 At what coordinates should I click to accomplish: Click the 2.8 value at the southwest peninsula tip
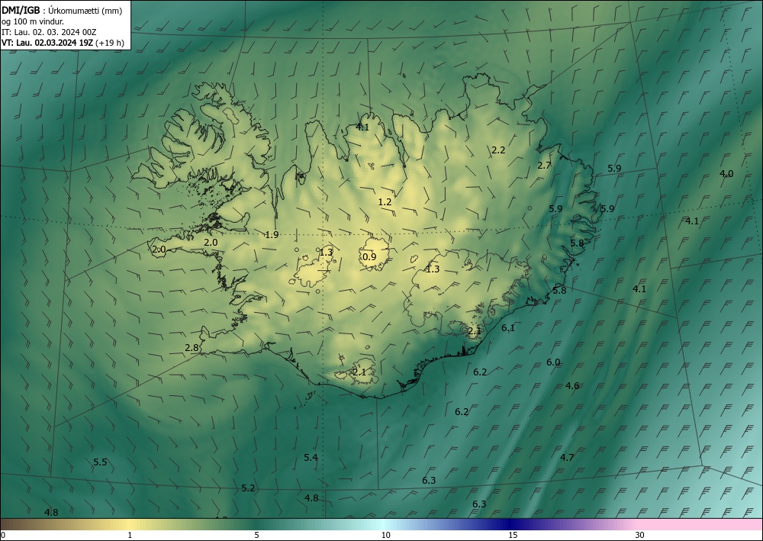(x=192, y=348)
